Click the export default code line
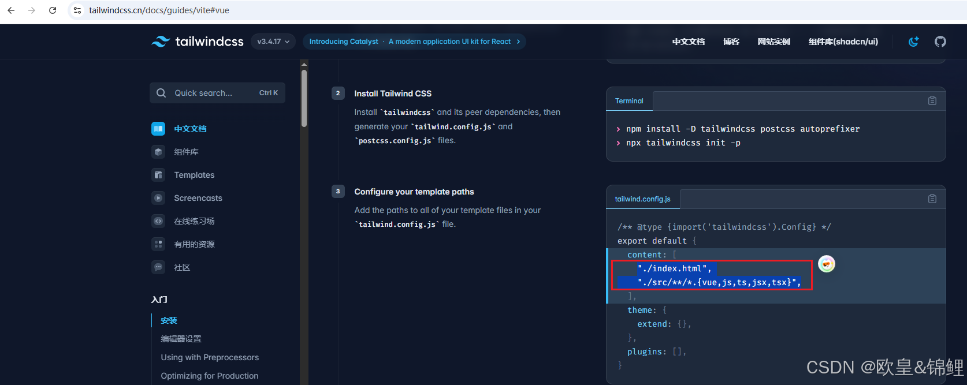Image resolution: width=967 pixels, height=385 pixels. pyautogui.click(x=657, y=241)
